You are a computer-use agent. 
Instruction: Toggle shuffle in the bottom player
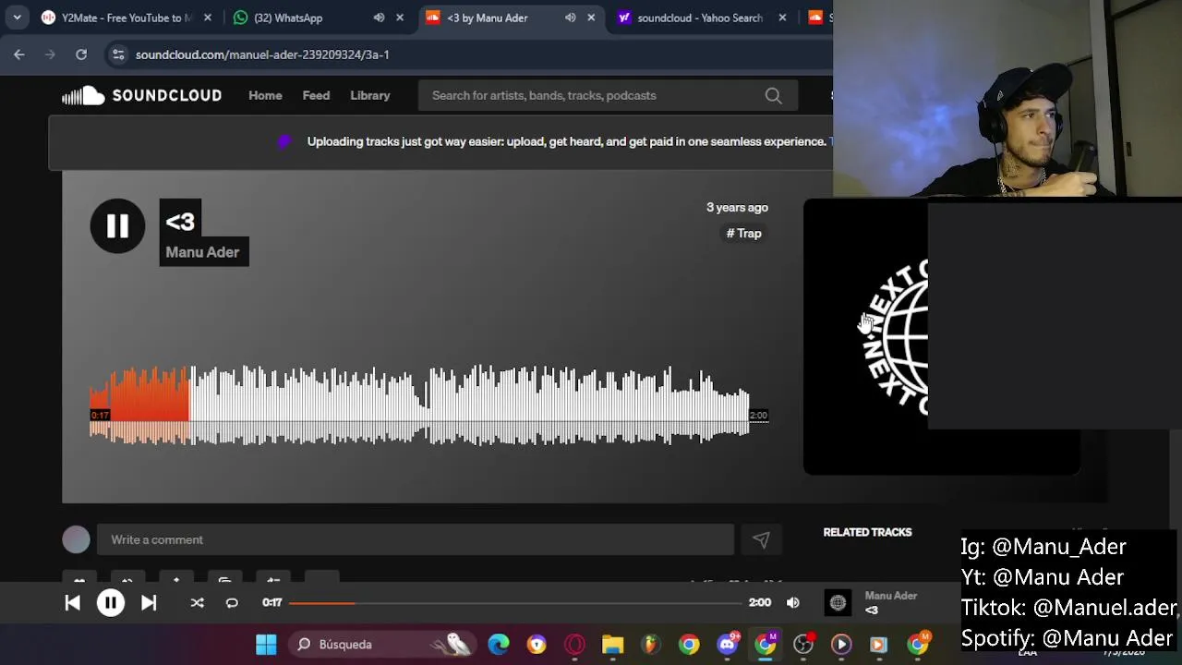197,603
